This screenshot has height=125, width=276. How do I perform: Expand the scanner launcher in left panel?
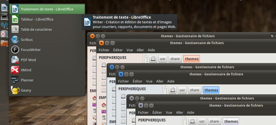[4, 17]
